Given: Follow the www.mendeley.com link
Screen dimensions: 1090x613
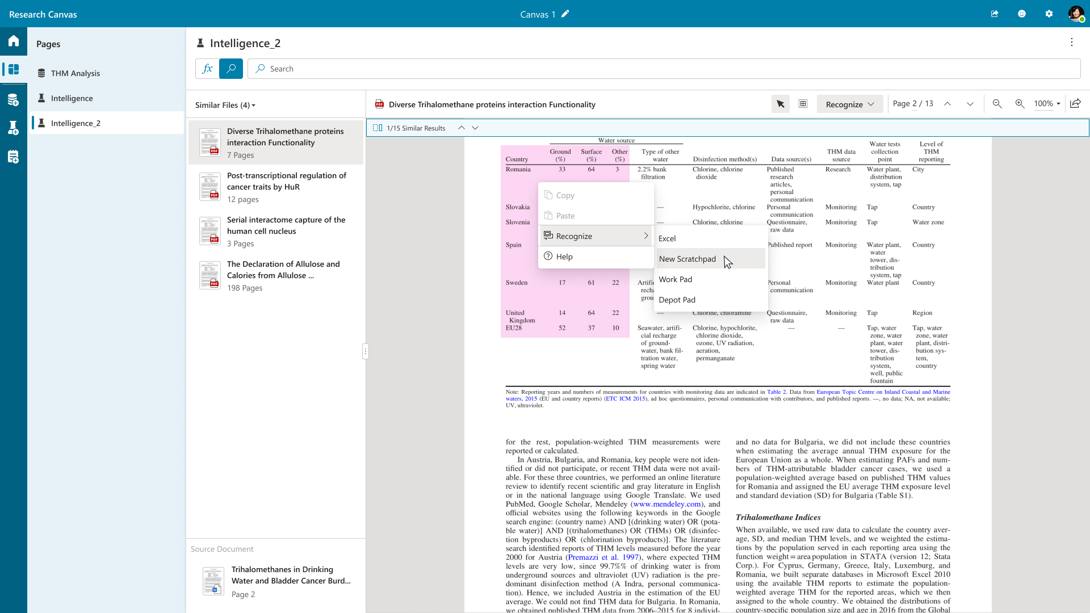Looking at the screenshot, I should click(x=666, y=504).
